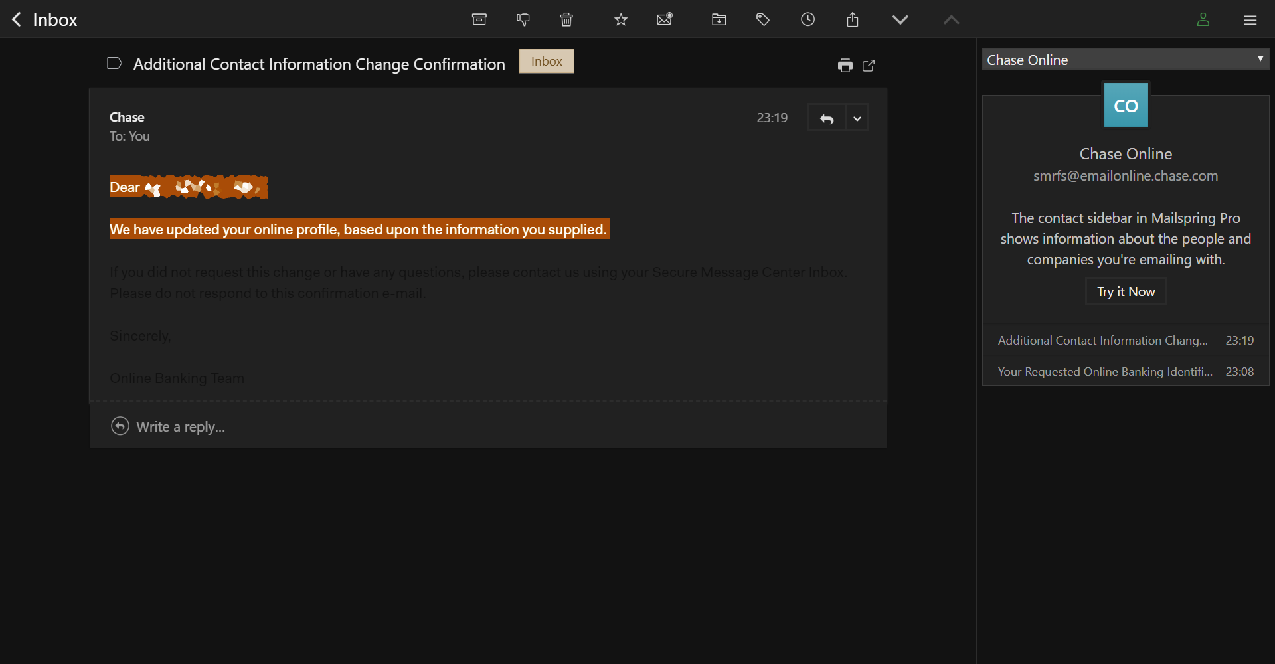Move message to trash
The image size is (1275, 664).
point(566,19)
